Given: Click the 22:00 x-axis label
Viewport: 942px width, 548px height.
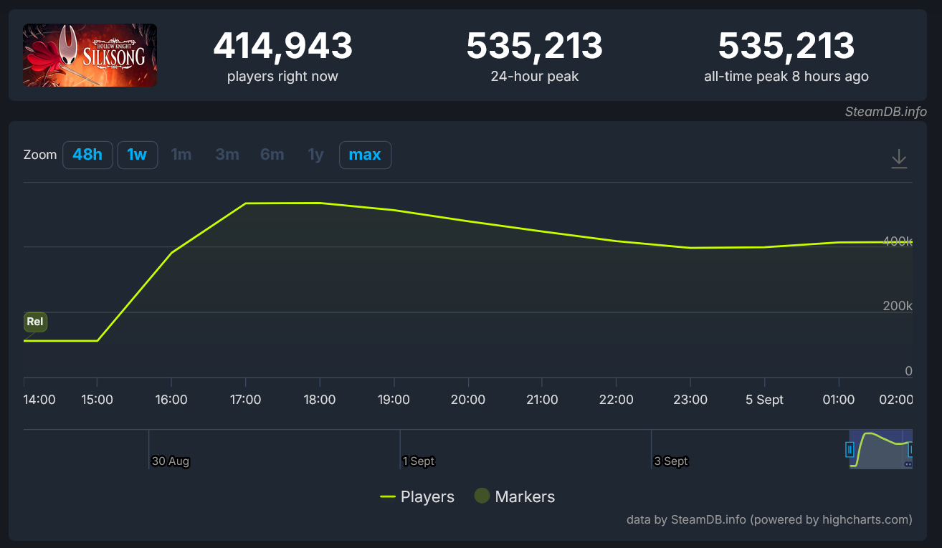Looking at the screenshot, I should (x=617, y=400).
